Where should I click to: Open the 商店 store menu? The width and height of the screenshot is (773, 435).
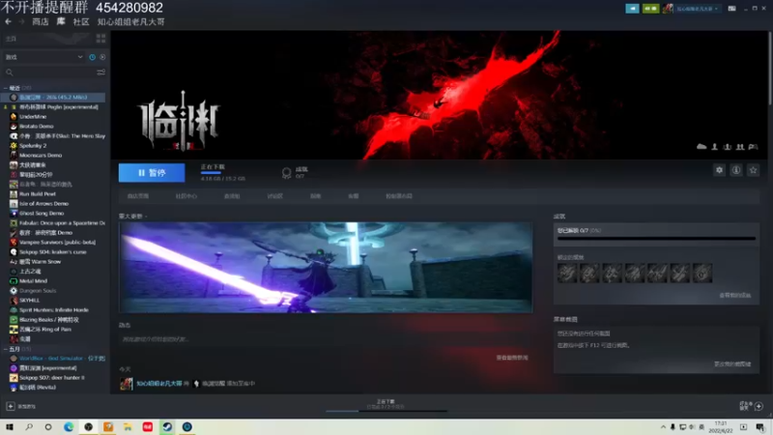coord(41,21)
